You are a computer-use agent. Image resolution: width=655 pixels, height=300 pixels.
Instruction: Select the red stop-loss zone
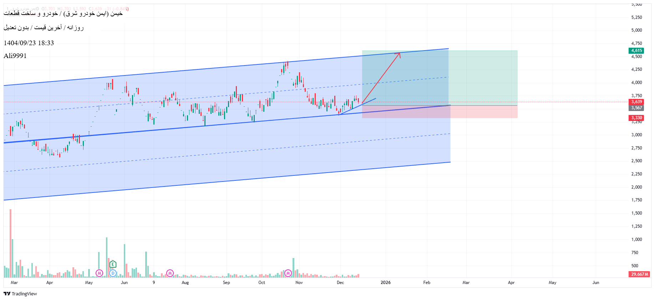[482, 112]
